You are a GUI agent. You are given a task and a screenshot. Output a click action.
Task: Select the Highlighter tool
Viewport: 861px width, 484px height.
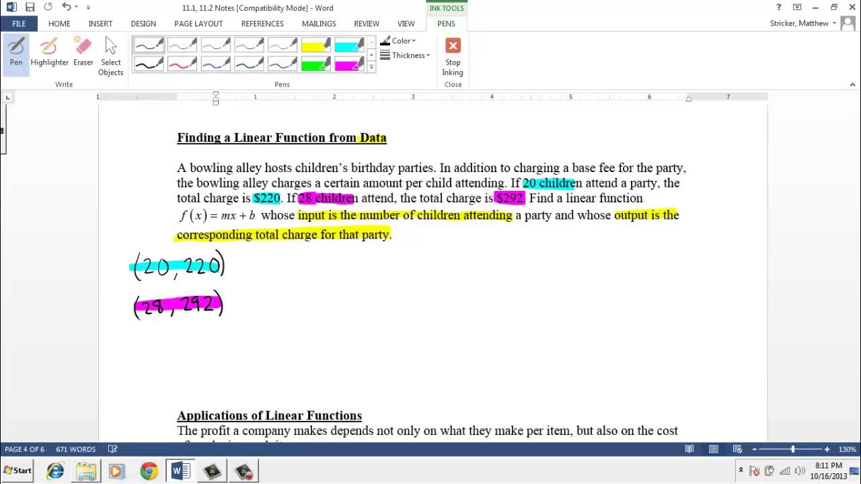[x=49, y=52]
